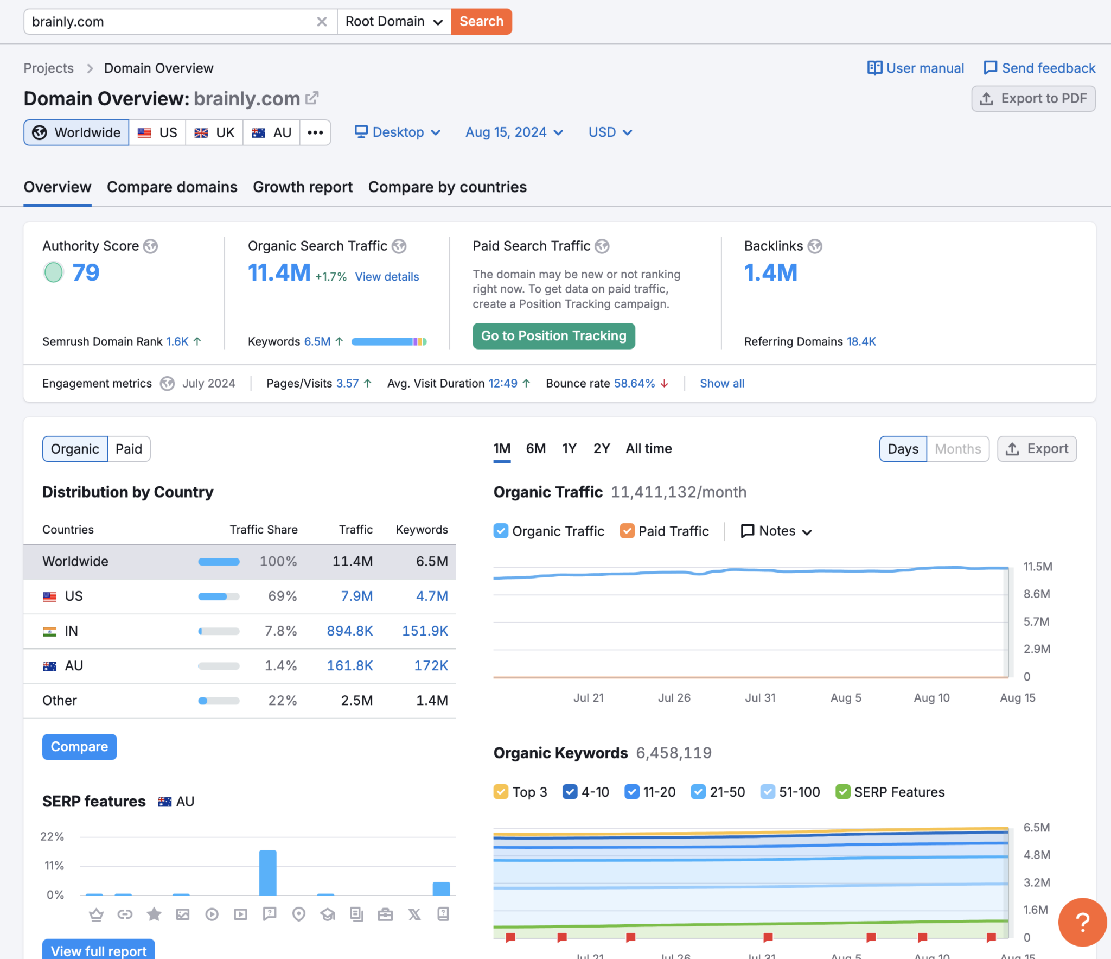The width and height of the screenshot is (1111, 959).
Task: Toggle the Top 3 keywords checkbox
Action: [501, 792]
